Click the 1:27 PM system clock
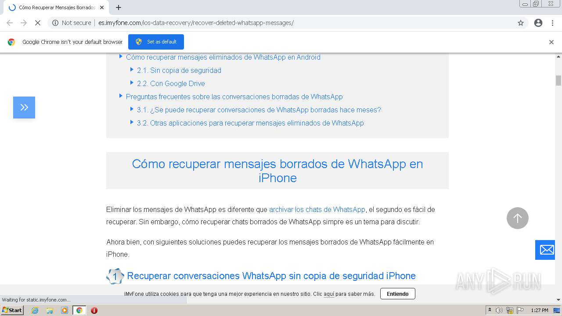Viewport: 562px width, 316px height. (x=540, y=310)
